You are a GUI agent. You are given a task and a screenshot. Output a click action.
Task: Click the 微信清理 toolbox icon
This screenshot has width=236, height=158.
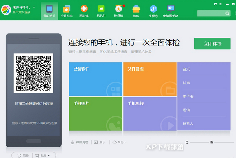(x=72, y=142)
